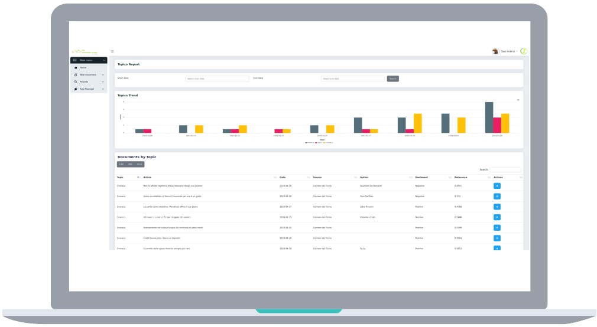
Task: Focus the table Search input box
Action: tap(505, 169)
